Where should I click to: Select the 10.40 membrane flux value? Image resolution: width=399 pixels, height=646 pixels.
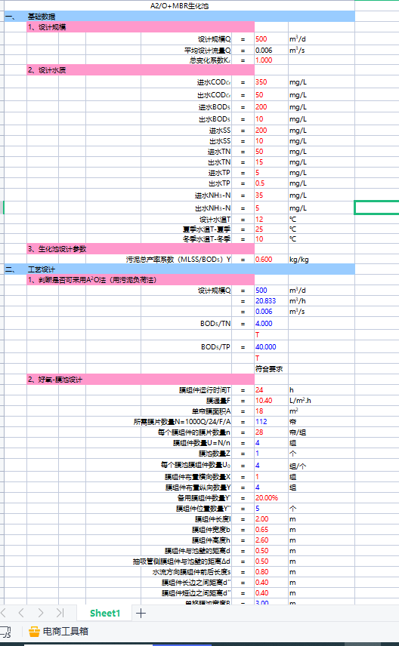[271, 401]
